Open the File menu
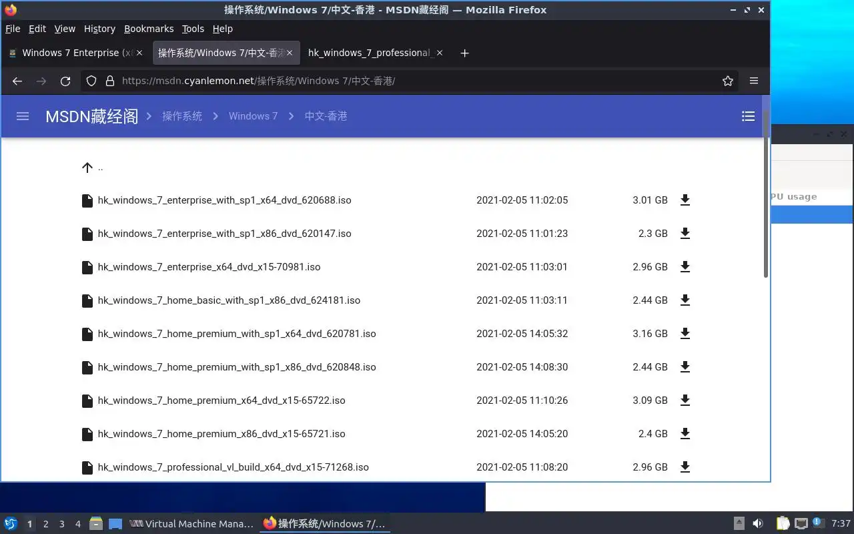Screen dimensions: 854x534 [x=13, y=29]
